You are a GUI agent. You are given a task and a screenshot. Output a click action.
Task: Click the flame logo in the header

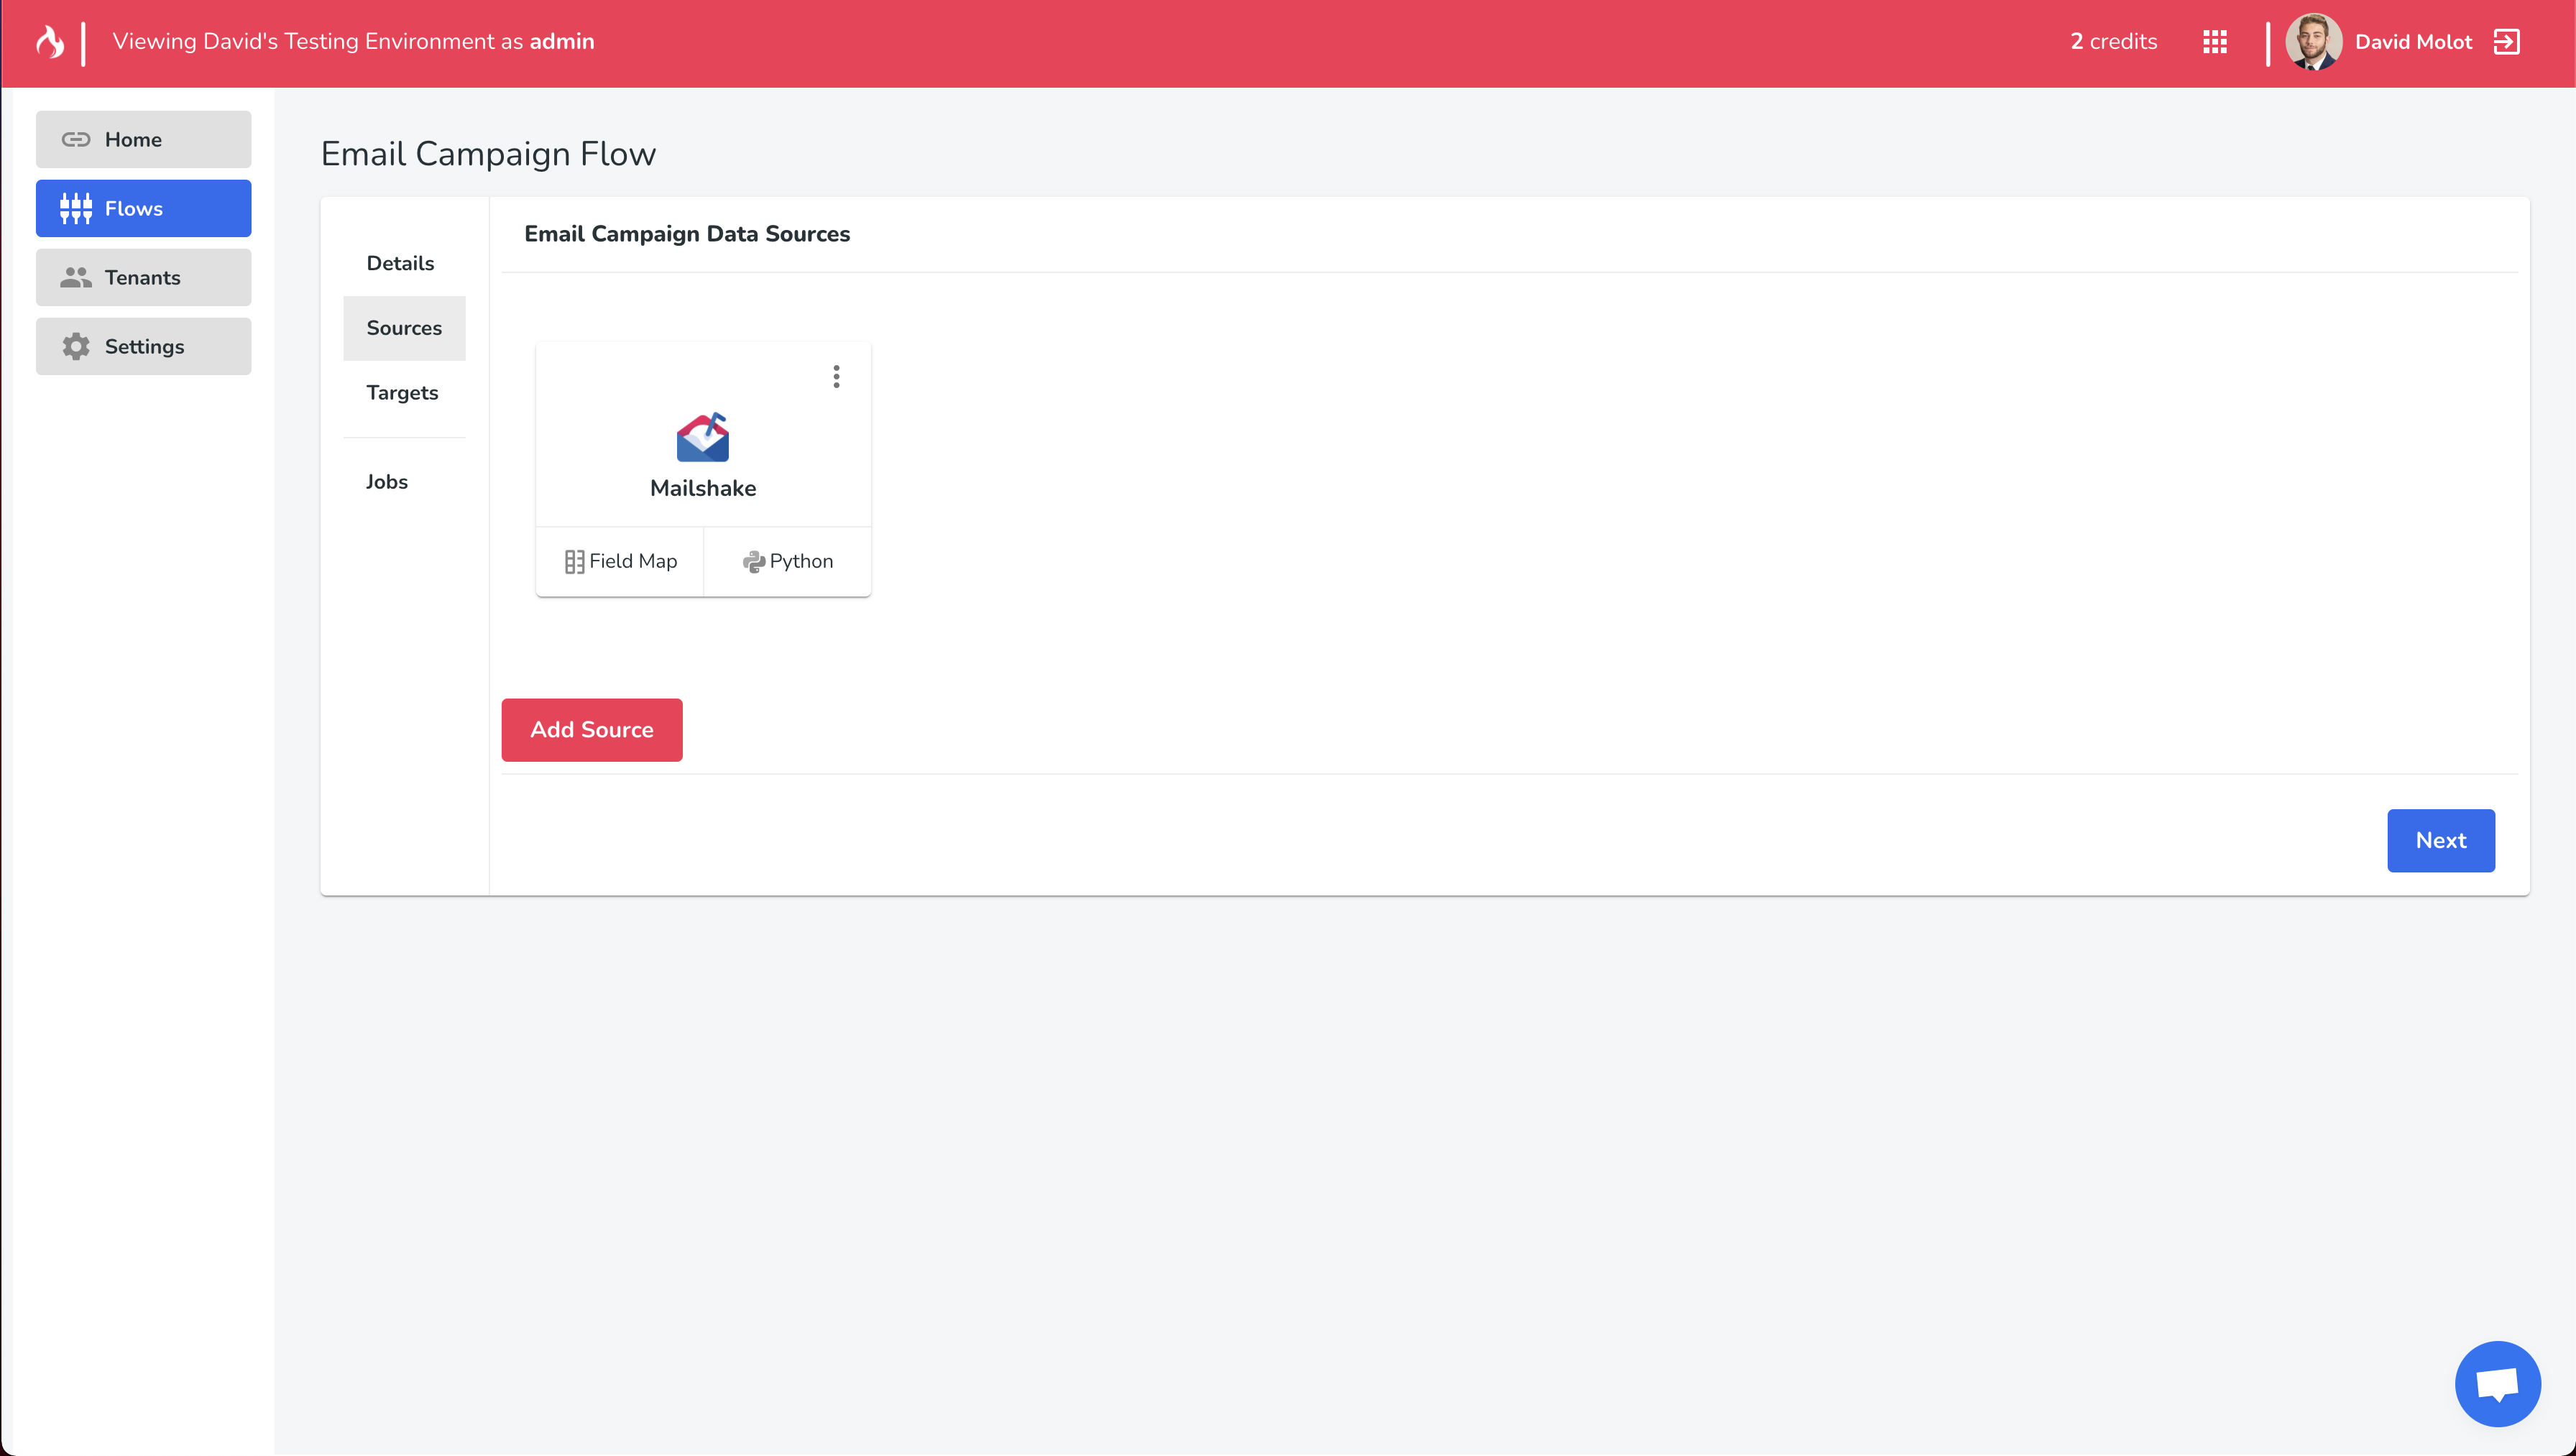tap(50, 42)
